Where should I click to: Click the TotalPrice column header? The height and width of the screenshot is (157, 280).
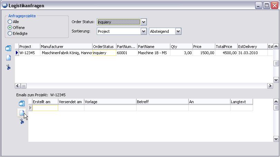coord(225,47)
